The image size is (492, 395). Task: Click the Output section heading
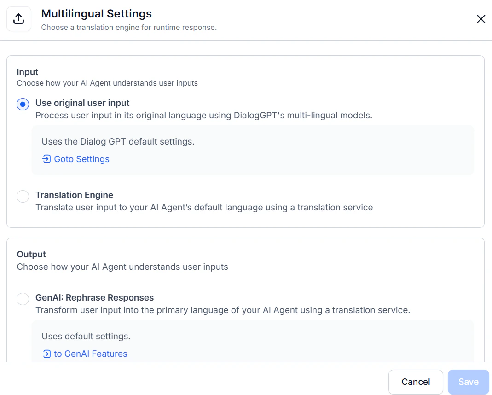pyautogui.click(x=31, y=254)
